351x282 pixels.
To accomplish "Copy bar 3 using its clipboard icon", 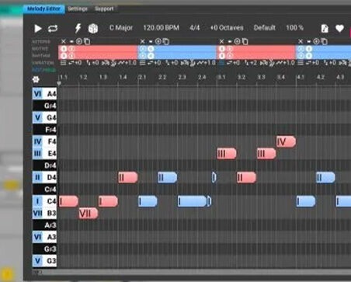I will (245, 41).
